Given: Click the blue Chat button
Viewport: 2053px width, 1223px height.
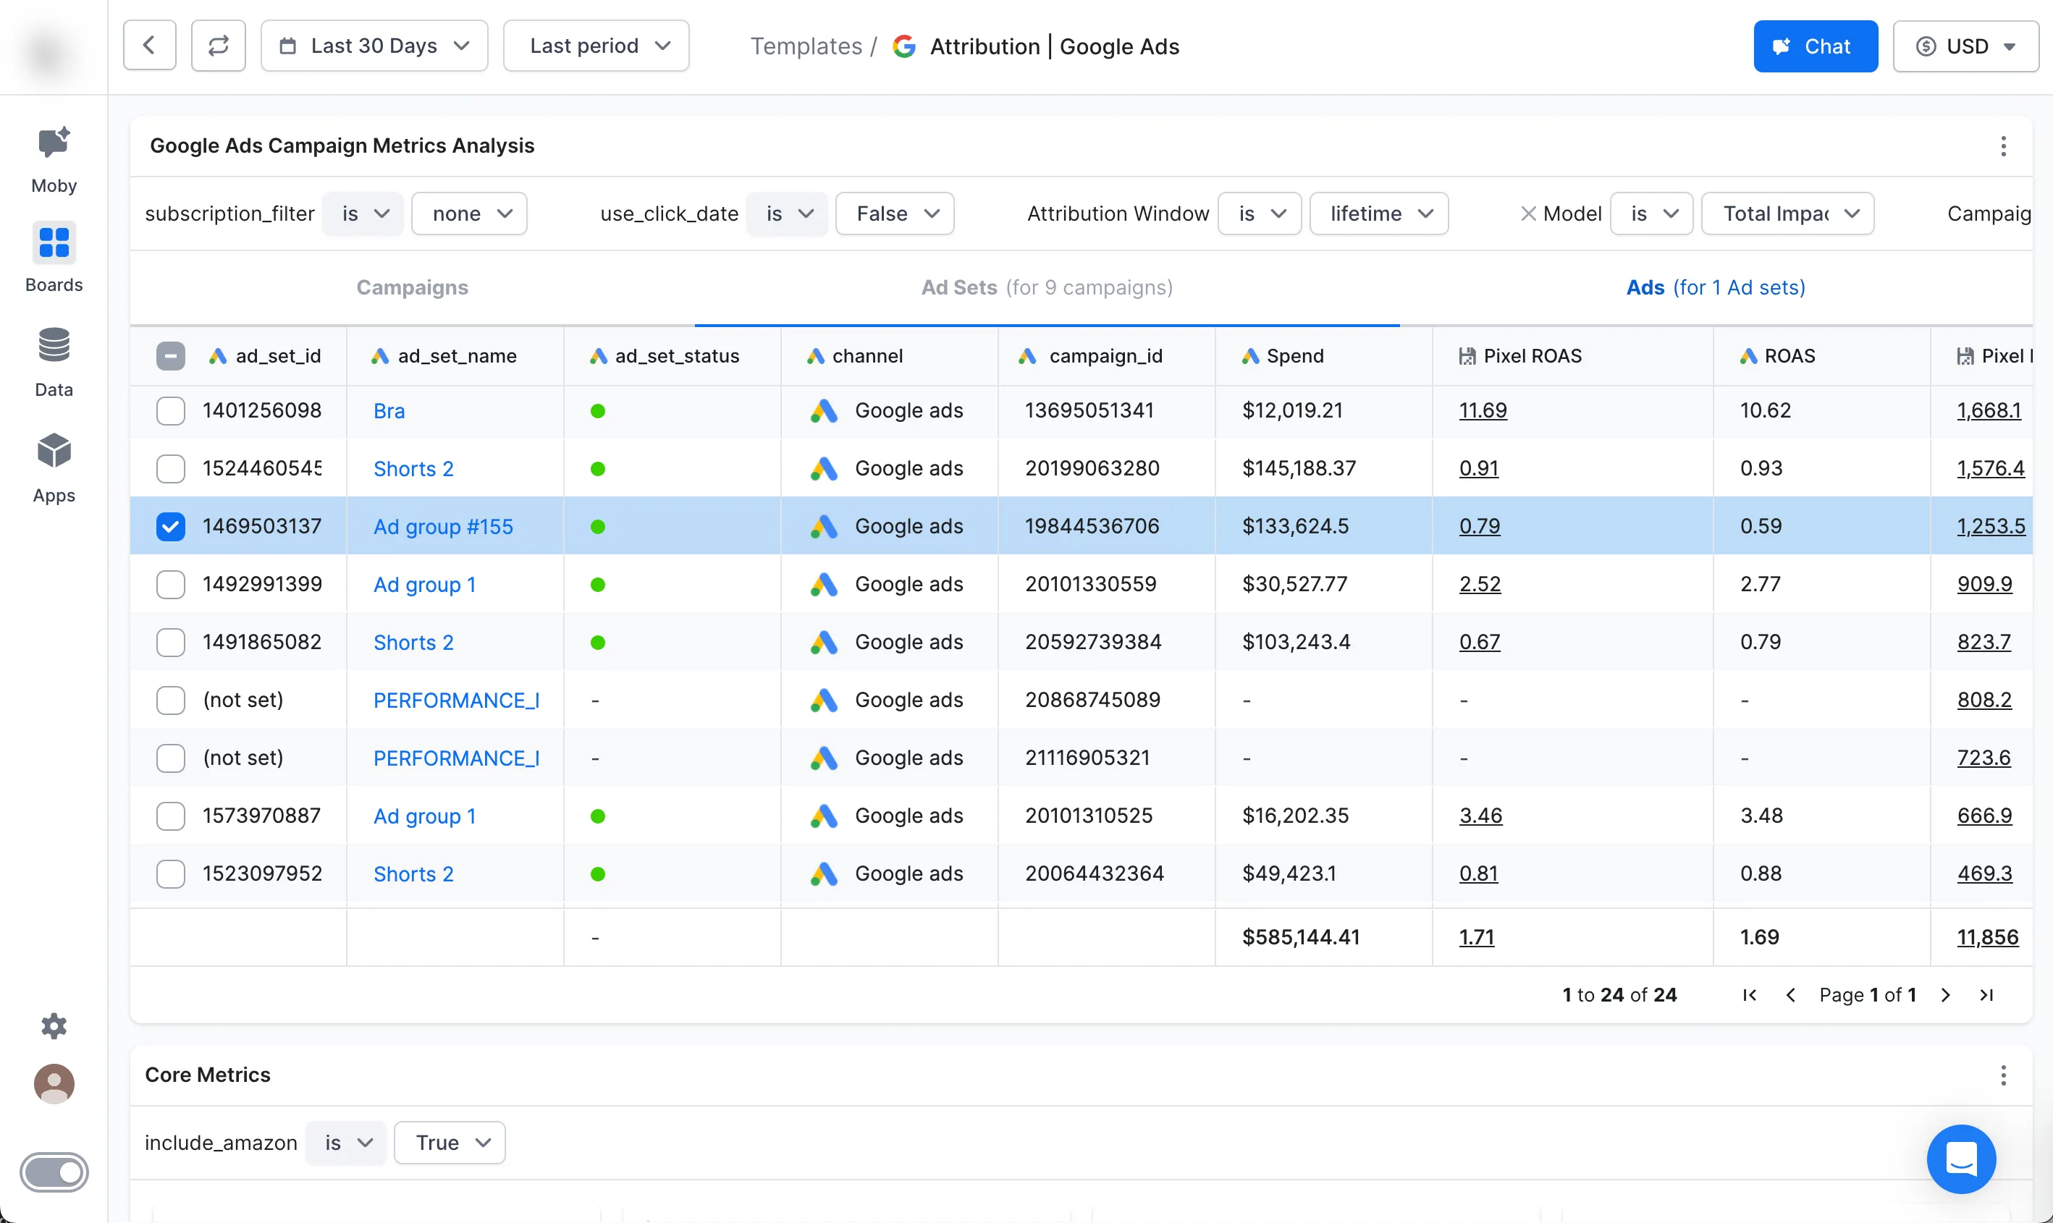Looking at the screenshot, I should pyautogui.click(x=1815, y=46).
